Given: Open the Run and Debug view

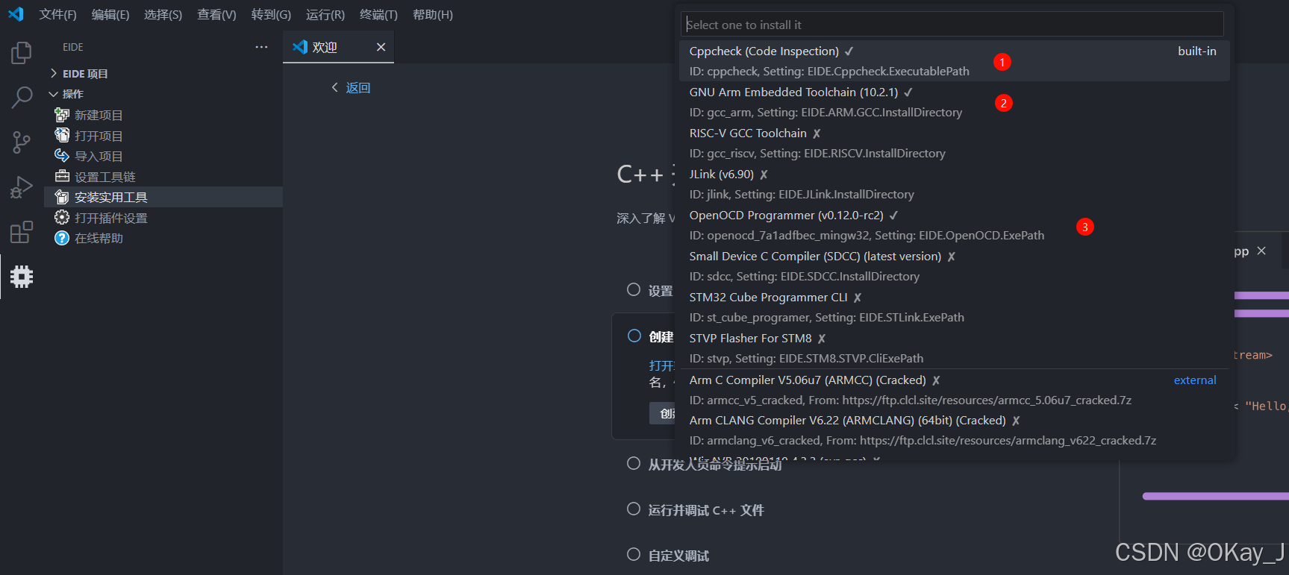Looking at the screenshot, I should pos(22,187).
